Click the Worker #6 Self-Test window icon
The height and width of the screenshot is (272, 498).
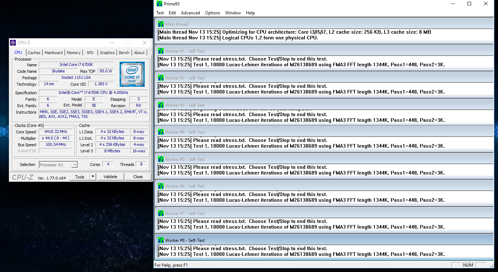[x=161, y=186]
